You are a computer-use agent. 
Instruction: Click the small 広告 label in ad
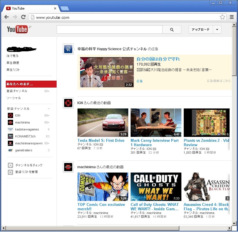[x=140, y=81]
